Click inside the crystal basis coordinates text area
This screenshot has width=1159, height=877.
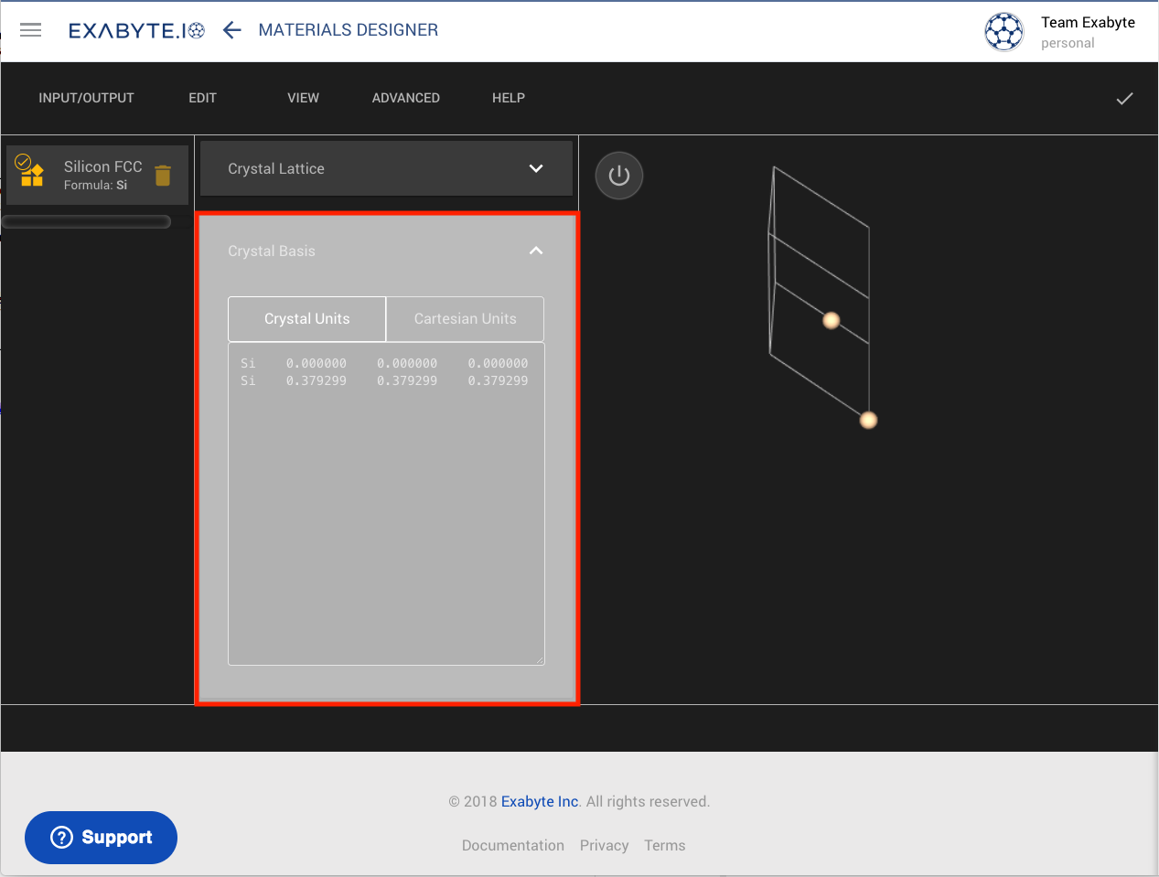[x=386, y=512]
